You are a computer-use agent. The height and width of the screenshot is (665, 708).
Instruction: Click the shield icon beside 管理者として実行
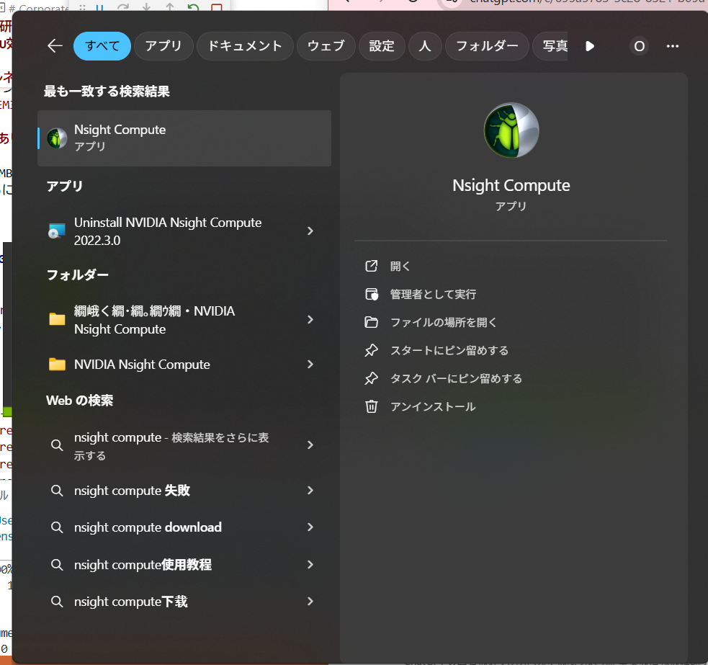(x=371, y=294)
